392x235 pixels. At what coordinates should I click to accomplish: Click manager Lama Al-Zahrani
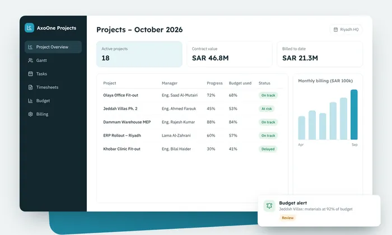click(176, 135)
